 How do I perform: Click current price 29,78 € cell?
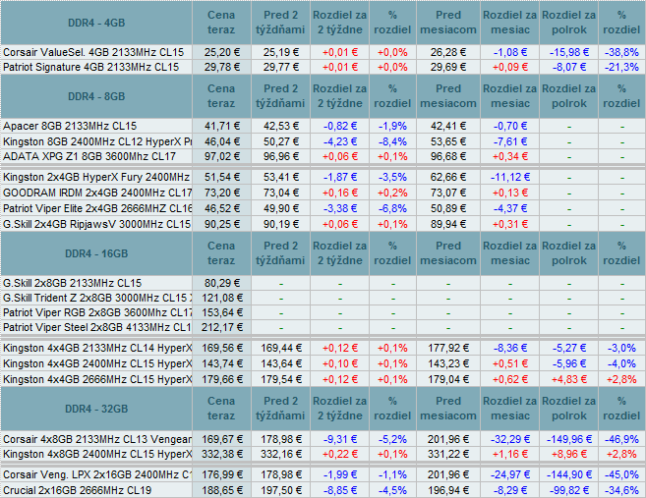221,67
